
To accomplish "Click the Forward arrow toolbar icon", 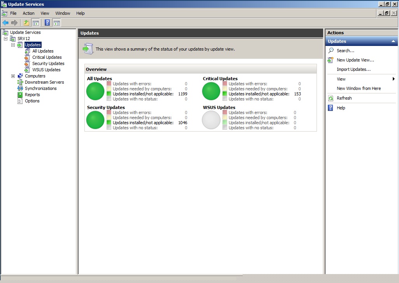I will click(x=14, y=23).
